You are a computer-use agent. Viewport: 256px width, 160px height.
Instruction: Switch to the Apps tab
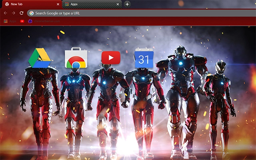[92, 4]
